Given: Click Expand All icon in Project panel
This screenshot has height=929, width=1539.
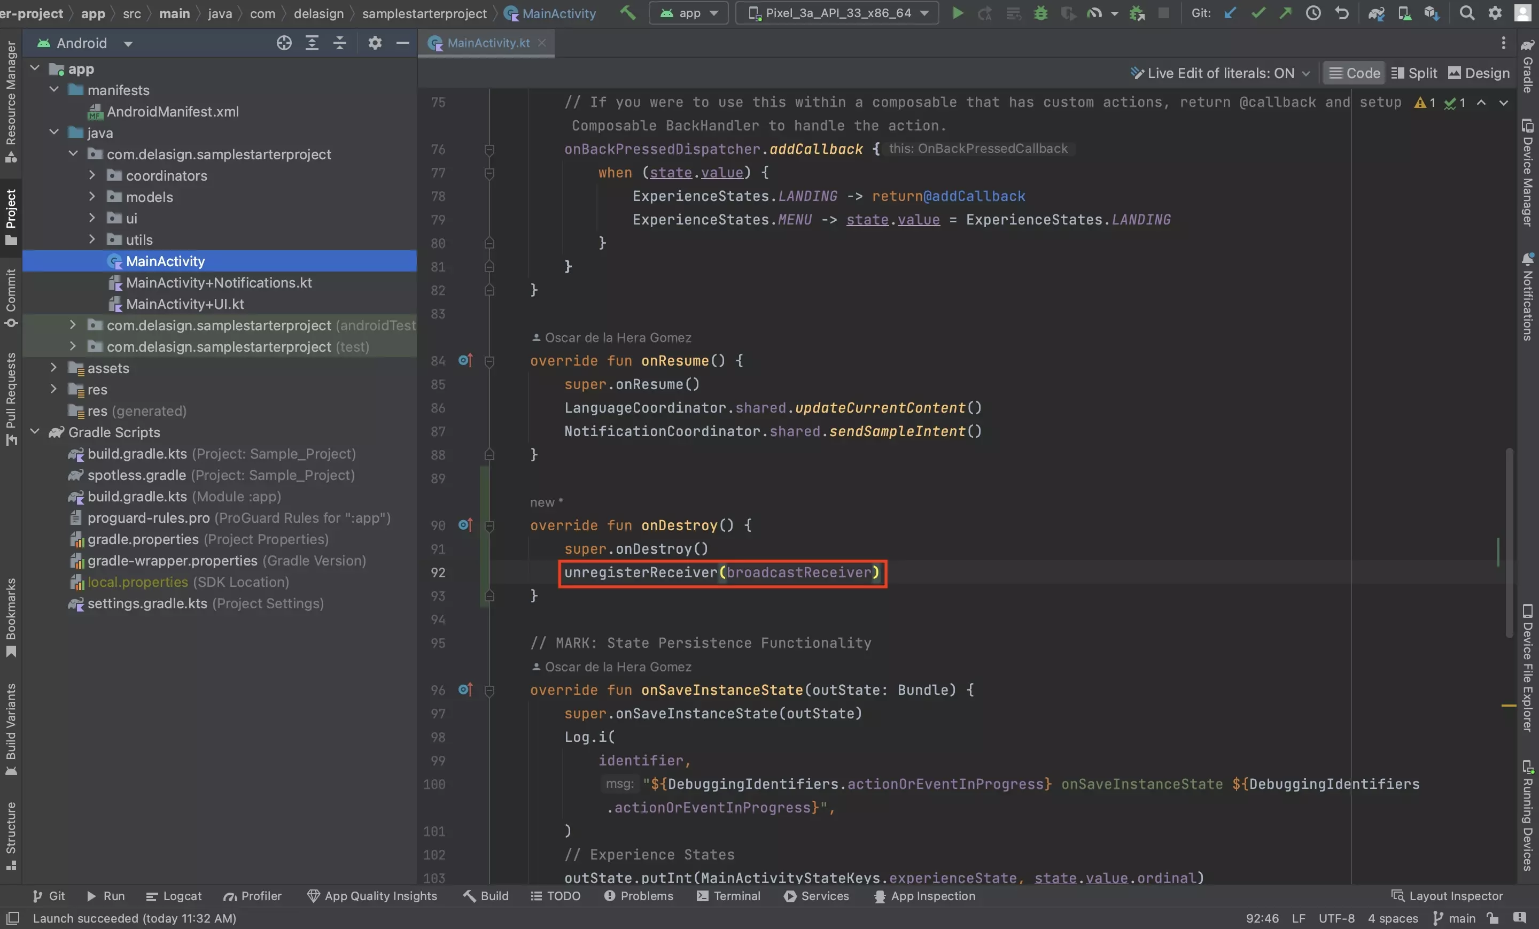Looking at the screenshot, I should click(x=312, y=43).
